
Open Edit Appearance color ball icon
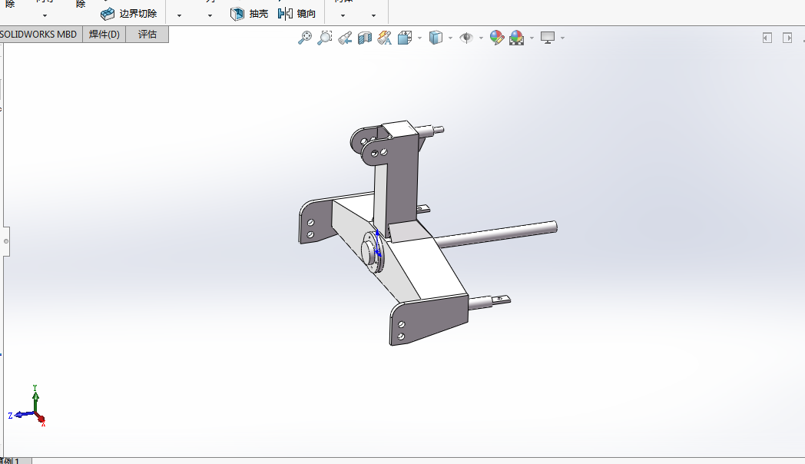(x=497, y=38)
